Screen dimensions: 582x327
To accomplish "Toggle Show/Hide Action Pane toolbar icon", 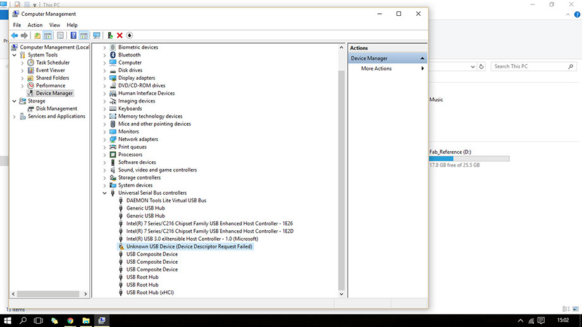I will click(x=84, y=35).
